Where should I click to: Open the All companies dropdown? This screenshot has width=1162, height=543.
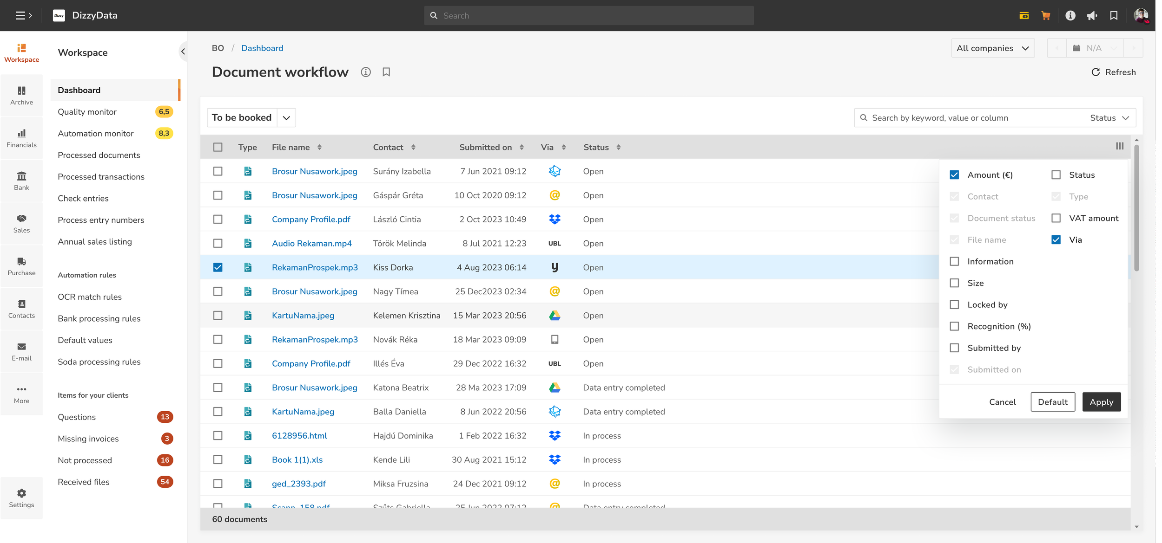992,48
